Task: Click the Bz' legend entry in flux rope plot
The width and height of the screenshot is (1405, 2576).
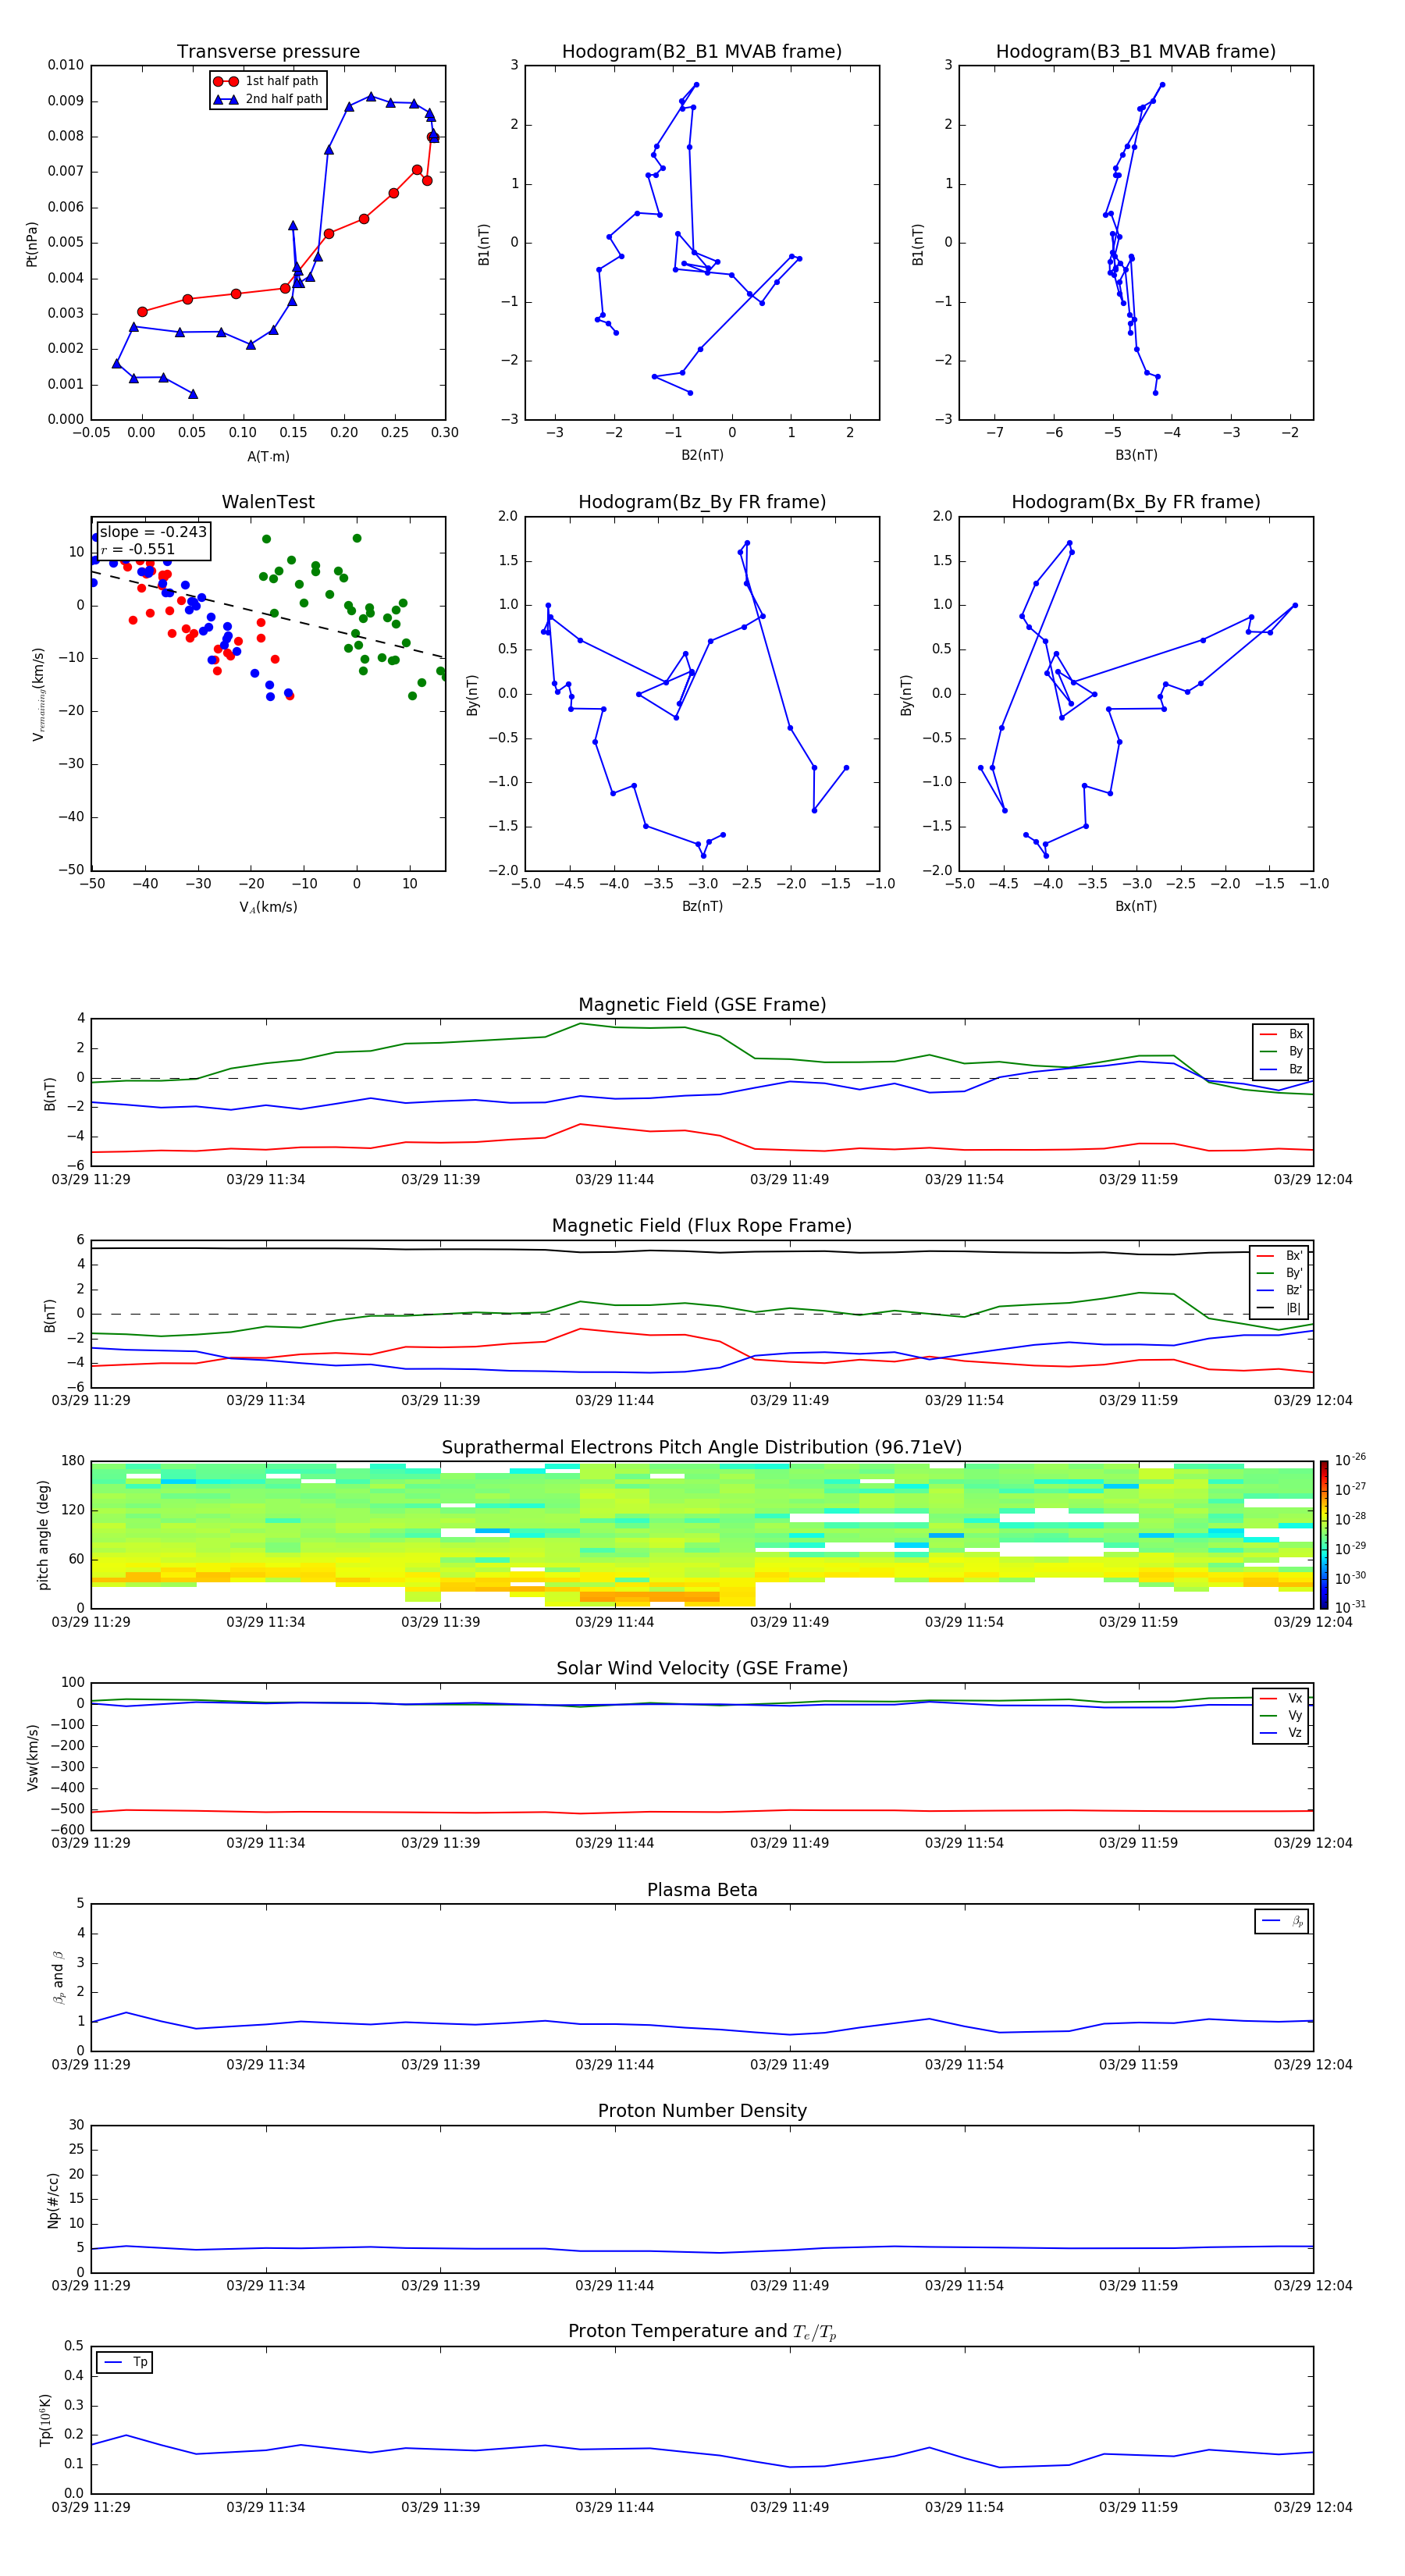Action: point(1280,1290)
